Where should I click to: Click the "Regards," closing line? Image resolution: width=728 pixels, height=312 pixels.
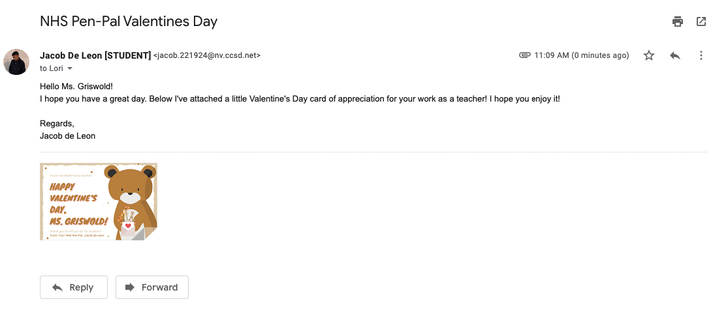57,123
